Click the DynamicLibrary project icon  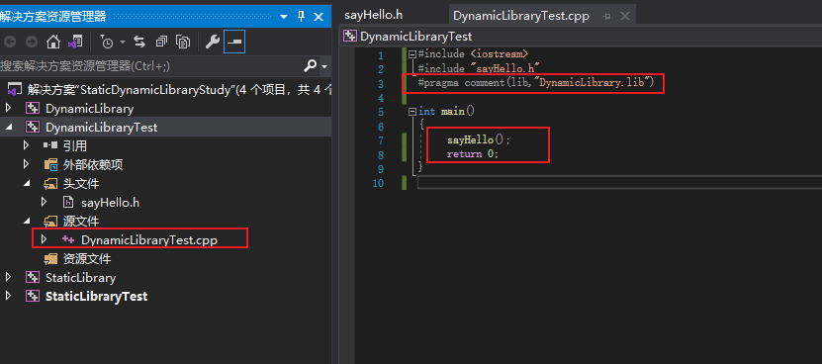[33, 109]
